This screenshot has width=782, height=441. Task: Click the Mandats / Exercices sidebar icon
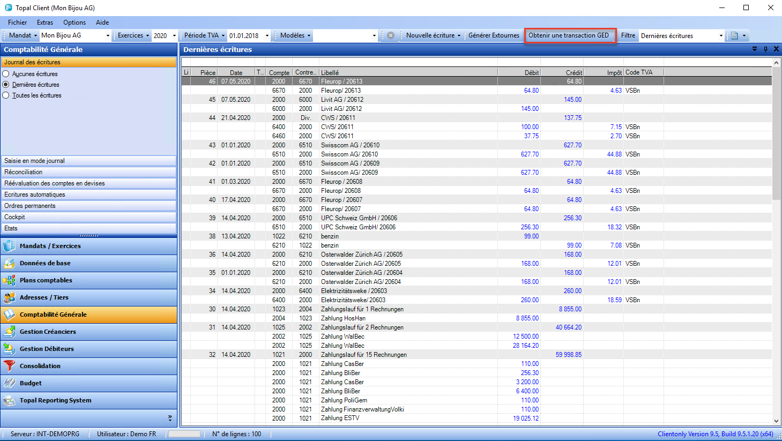[x=10, y=246]
